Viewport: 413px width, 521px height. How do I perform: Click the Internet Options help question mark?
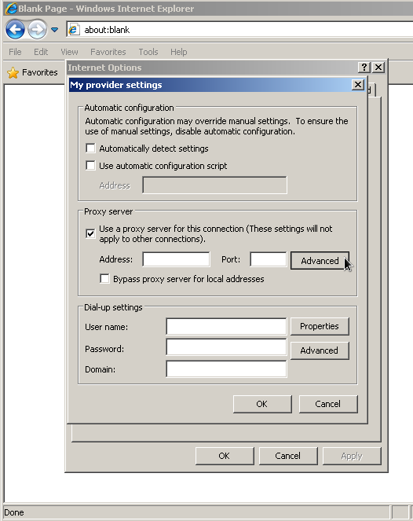[364, 68]
